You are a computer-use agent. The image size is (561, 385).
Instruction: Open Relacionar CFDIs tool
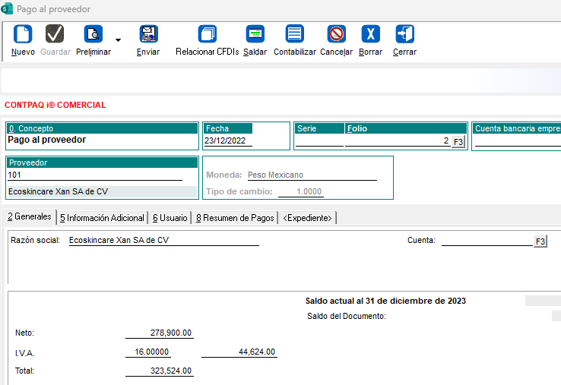[207, 34]
